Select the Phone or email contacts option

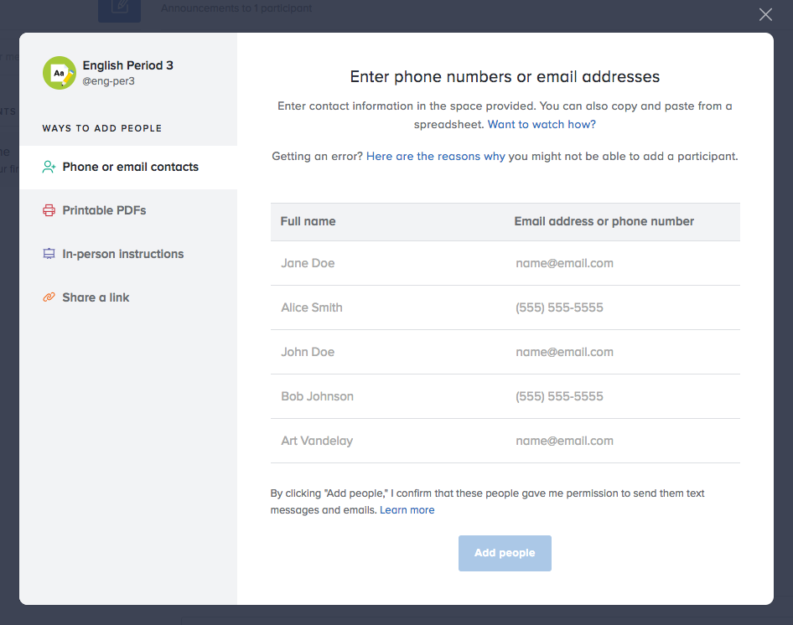click(128, 168)
